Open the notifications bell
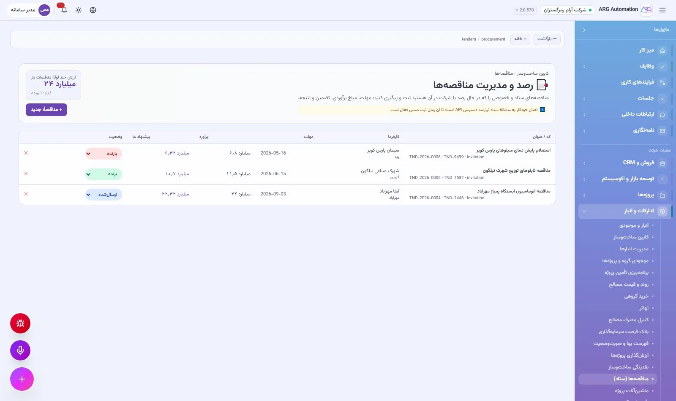Screen dimensions: 676x401 [x=64, y=10]
